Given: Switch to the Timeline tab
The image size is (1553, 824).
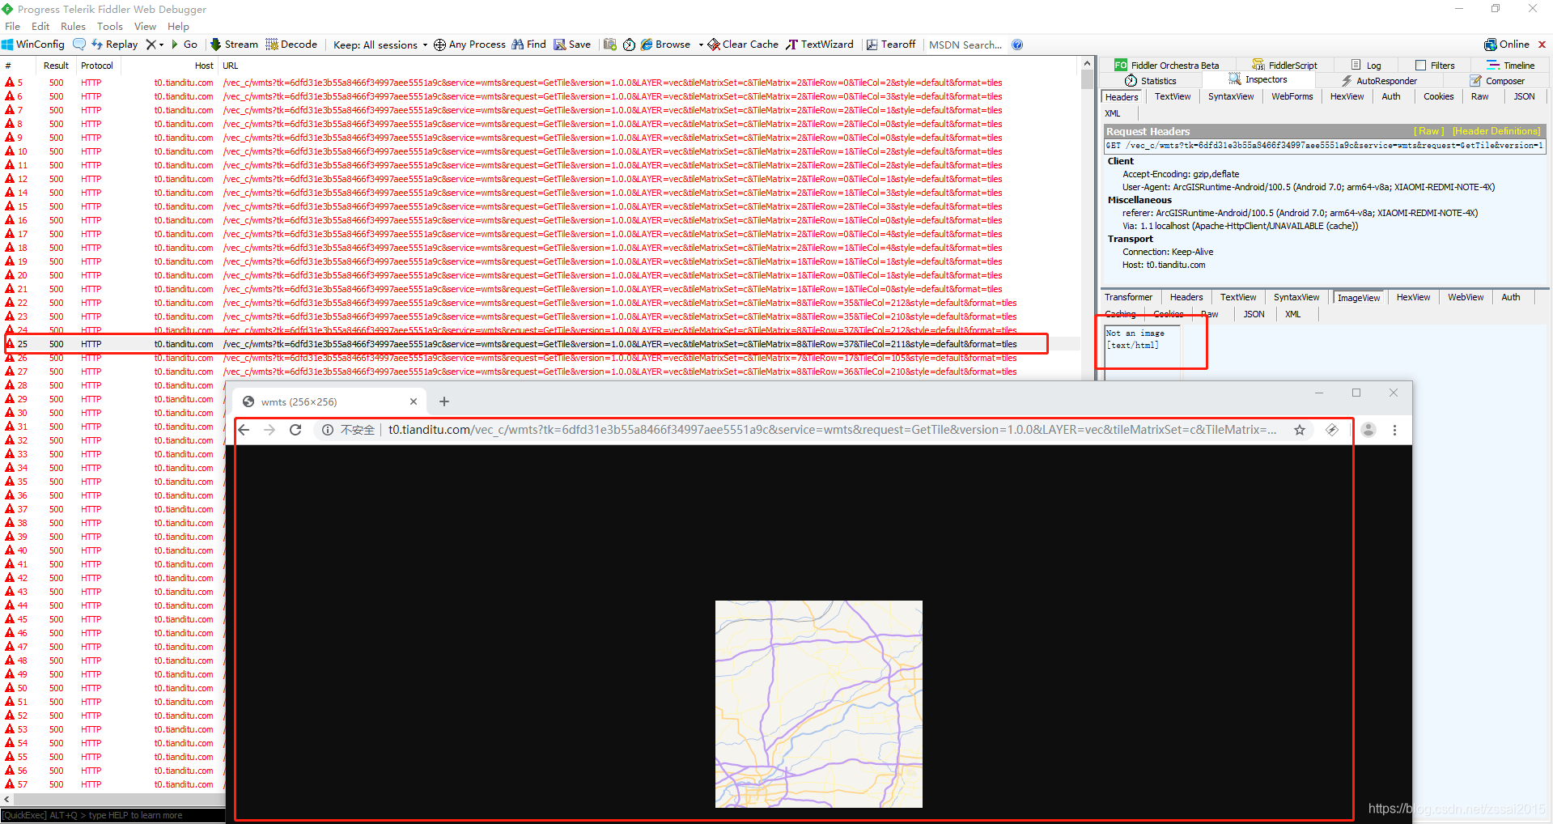Looking at the screenshot, I should coord(1510,66).
